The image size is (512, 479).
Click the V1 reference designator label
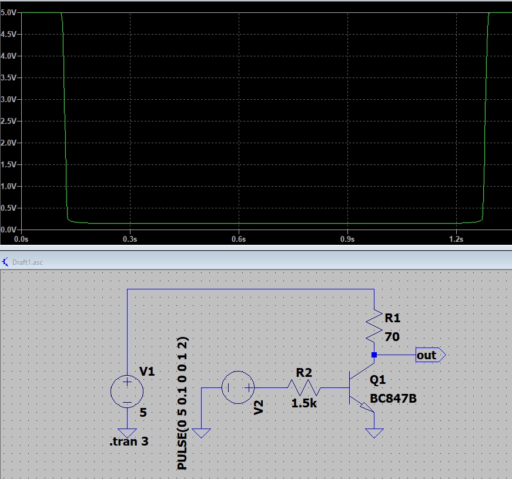[146, 371]
